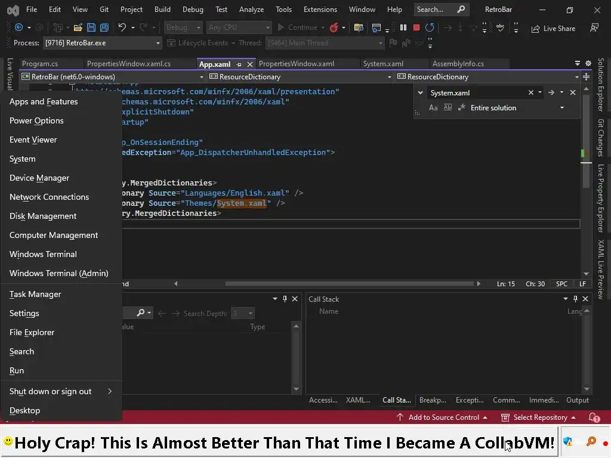The image size is (611, 458).
Task: Open the Hot Reload options dropdown arrow
Action: point(344,27)
